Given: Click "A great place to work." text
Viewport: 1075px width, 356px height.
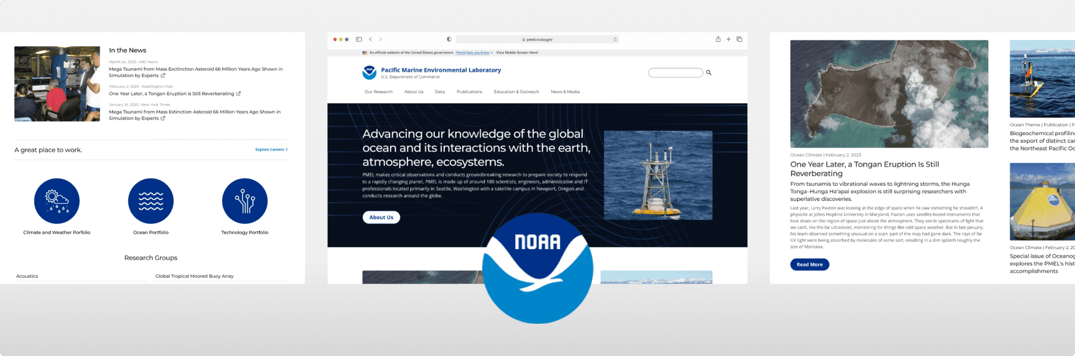Looking at the screenshot, I should tap(48, 150).
